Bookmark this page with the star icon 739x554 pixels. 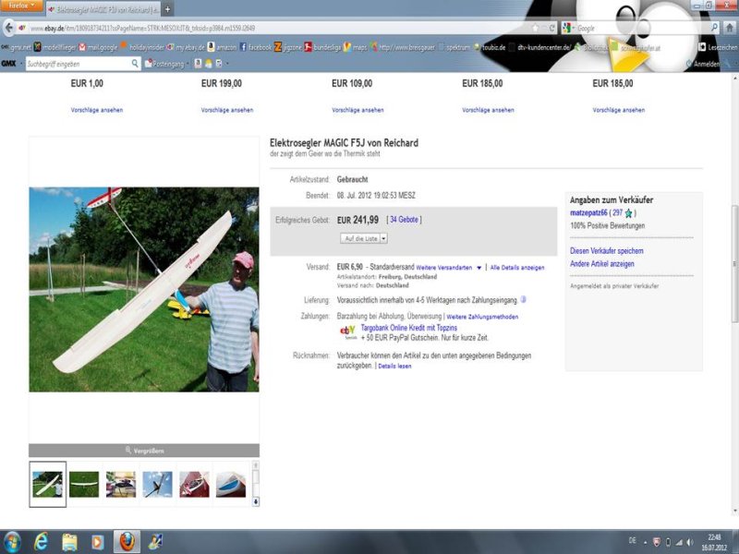[x=536, y=29]
